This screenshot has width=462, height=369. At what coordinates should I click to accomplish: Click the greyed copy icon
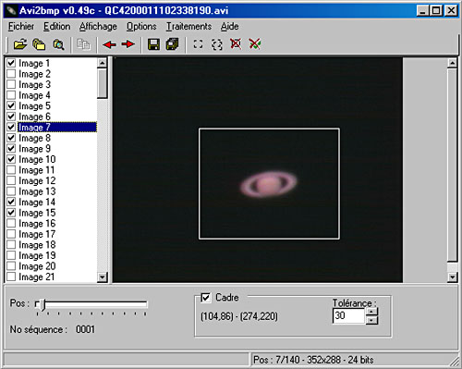pyautogui.click(x=83, y=44)
